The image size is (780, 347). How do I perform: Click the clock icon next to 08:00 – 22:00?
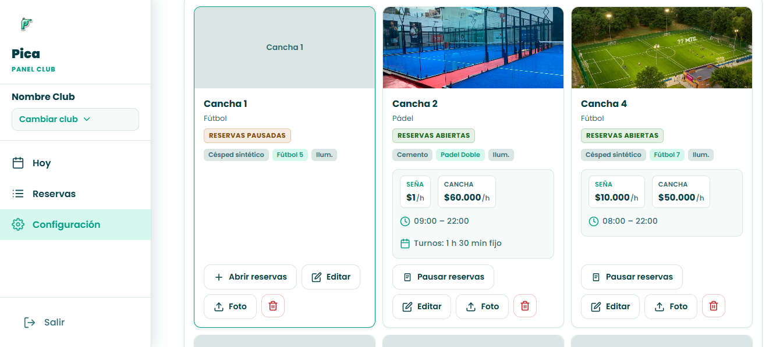coord(594,221)
